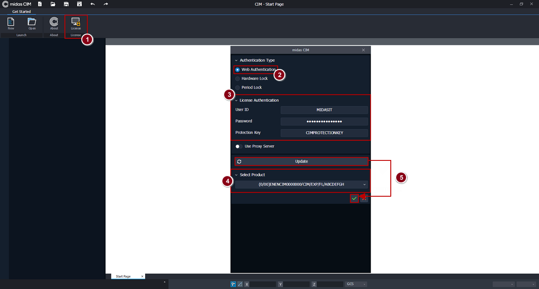Click the Y coordinate input field
The height and width of the screenshot is (289, 539).
(x=296, y=284)
